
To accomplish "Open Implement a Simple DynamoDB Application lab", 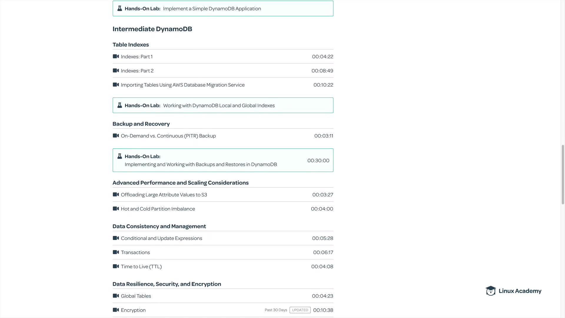I will click(x=212, y=9).
